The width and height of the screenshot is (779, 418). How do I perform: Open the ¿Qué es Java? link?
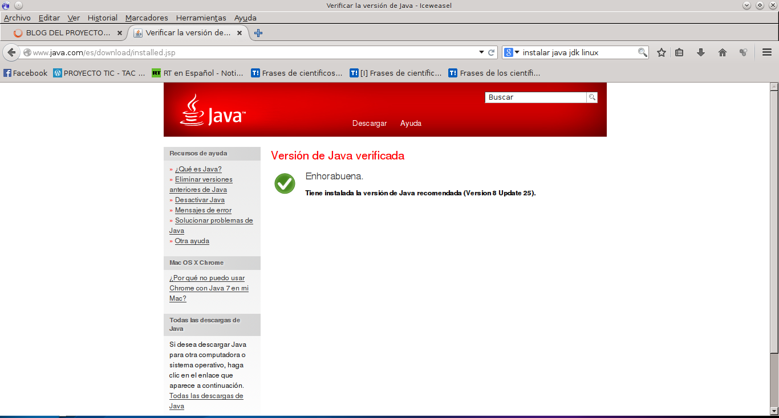coord(198,169)
